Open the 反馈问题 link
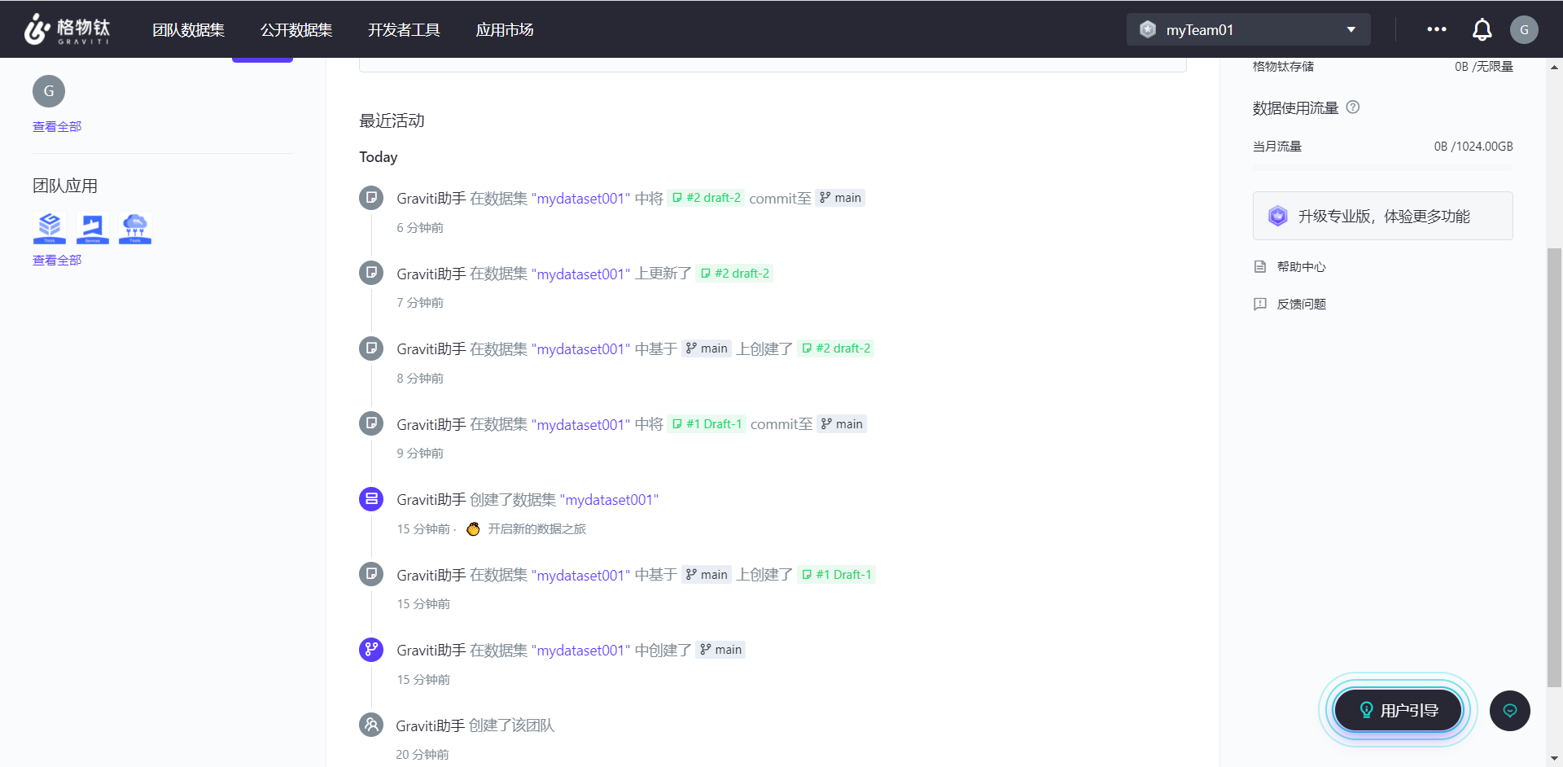1563x767 pixels. 1301,305
